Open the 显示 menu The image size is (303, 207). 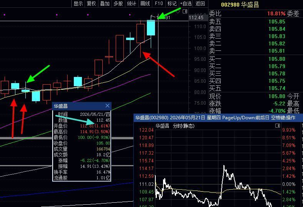(x=78, y=3)
